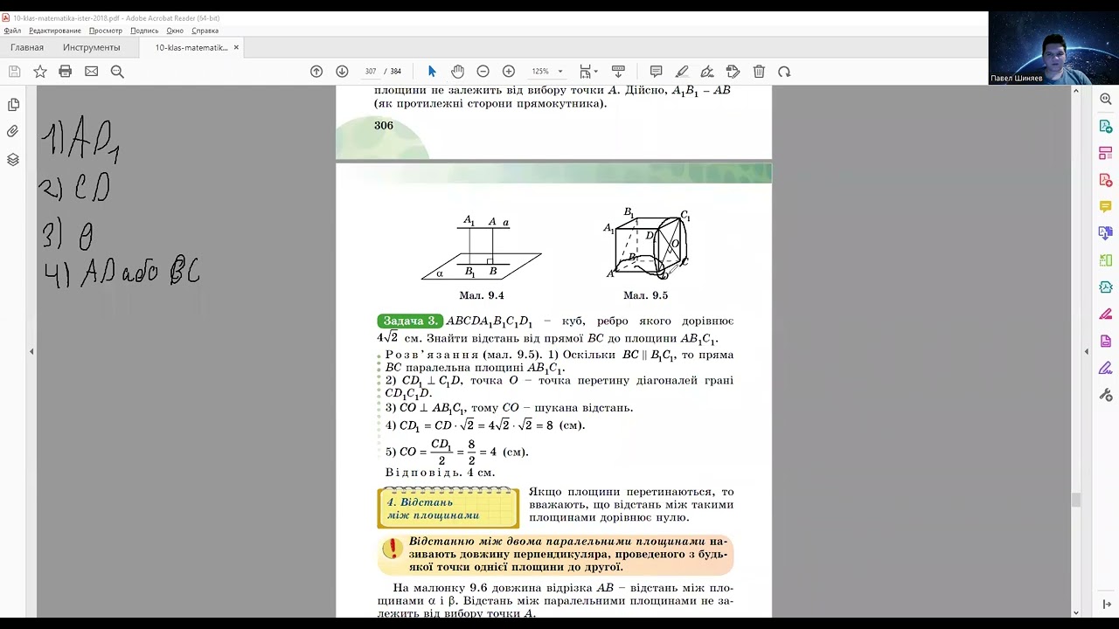
Task: Open the Редактирование menu
Action: 55,31
